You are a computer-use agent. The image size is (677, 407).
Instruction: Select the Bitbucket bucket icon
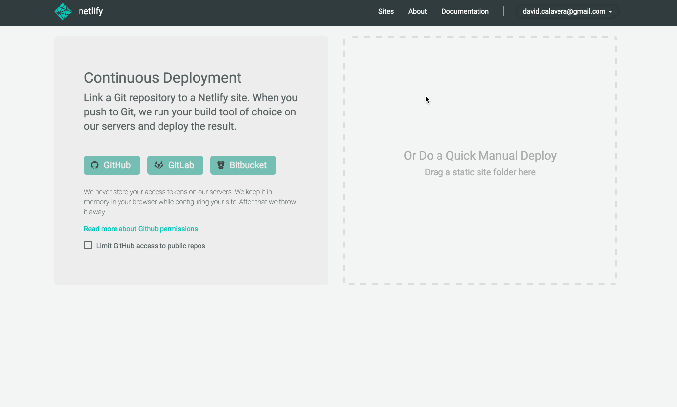pos(221,165)
